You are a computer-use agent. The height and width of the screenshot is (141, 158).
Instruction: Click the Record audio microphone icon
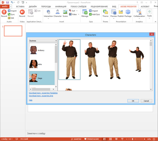4,12
